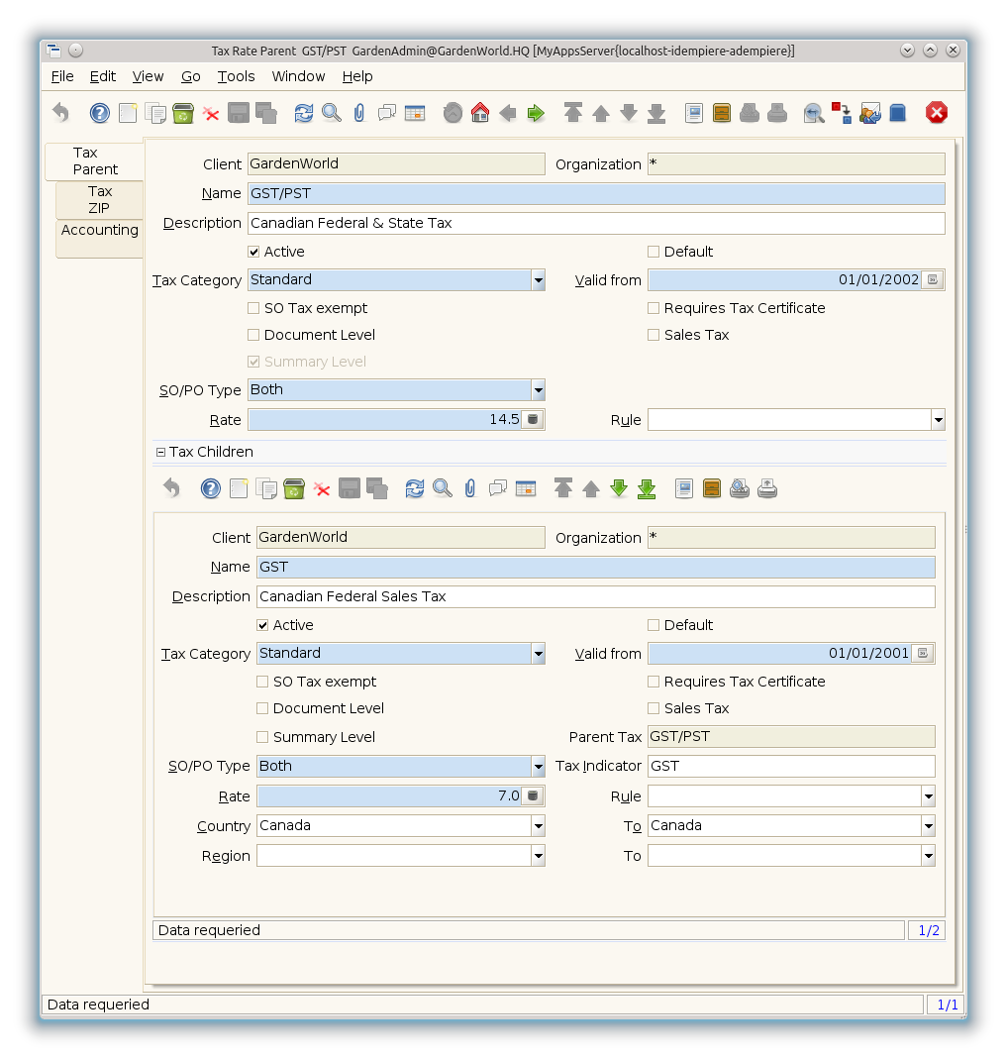Check Requires Tax Certificate in Tax Children section
The image size is (1007, 1059).
pyautogui.click(x=654, y=682)
